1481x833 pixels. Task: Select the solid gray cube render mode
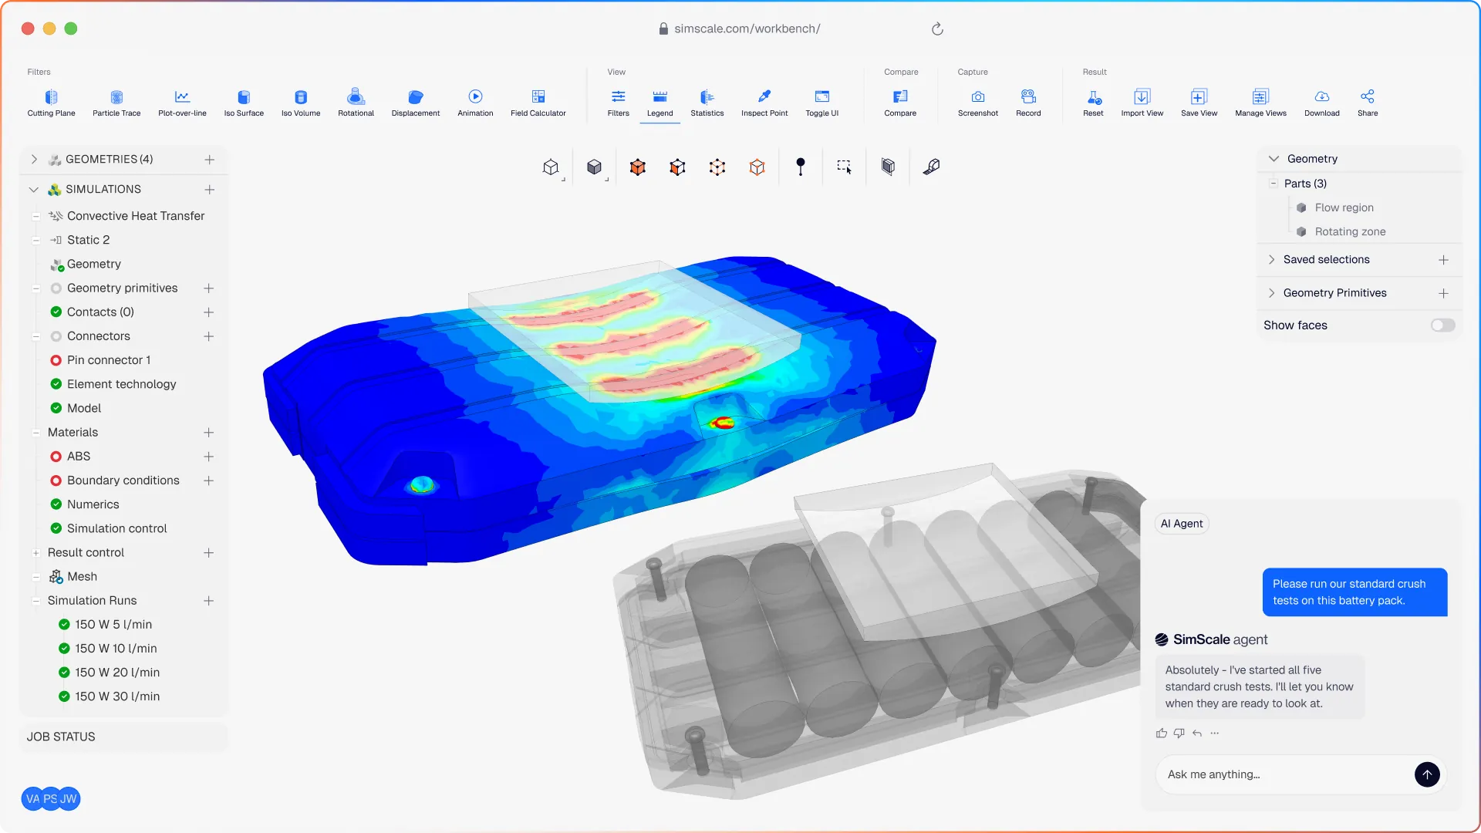pyautogui.click(x=594, y=167)
